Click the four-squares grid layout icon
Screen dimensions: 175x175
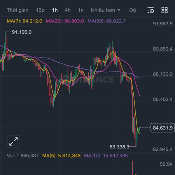[164, 10]
